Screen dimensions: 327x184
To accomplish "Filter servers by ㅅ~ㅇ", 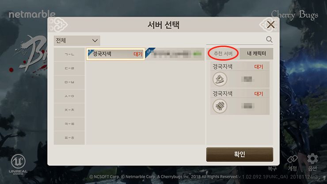I will coord(69,96).
